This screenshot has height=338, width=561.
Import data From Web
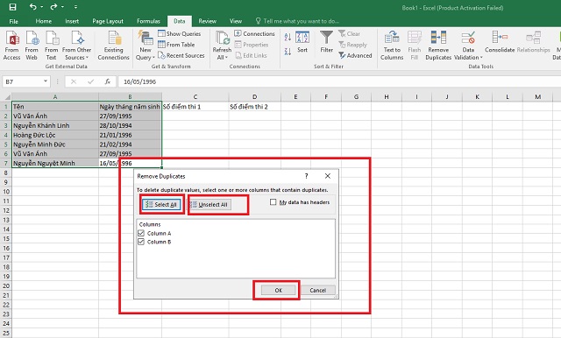click(x=32, y=46)
